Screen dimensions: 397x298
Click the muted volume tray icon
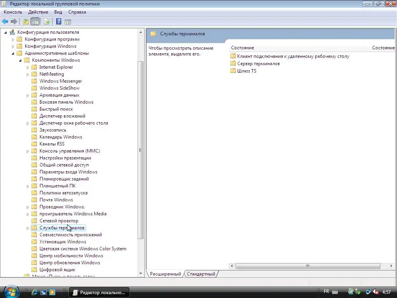pyautogui.click(x=376, y=292)
